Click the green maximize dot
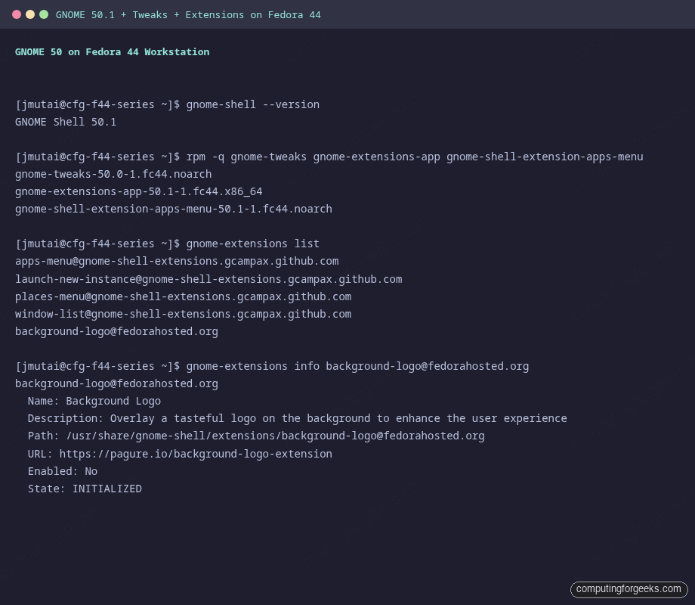This screenshot has width=695, height=605. [x=44, y=14]
